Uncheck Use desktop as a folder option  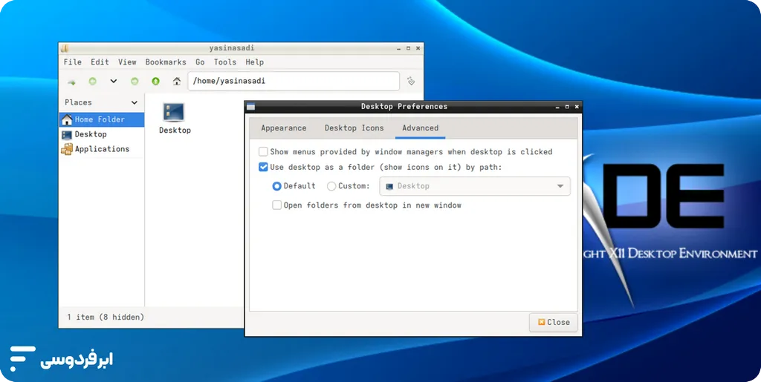coord(263,168)
